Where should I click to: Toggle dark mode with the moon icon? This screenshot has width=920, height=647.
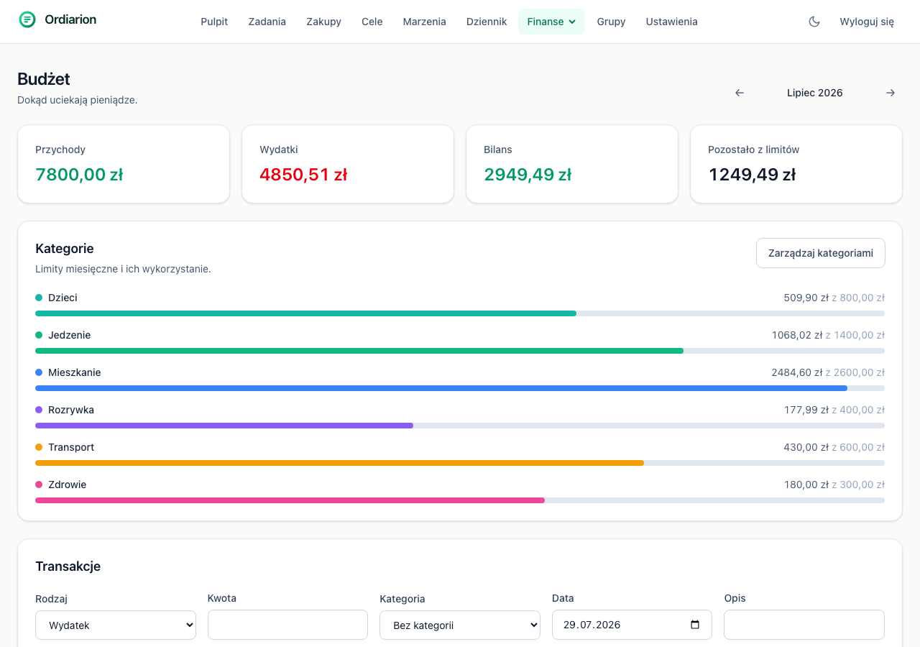pyautogui.click(x=814, y=22)
